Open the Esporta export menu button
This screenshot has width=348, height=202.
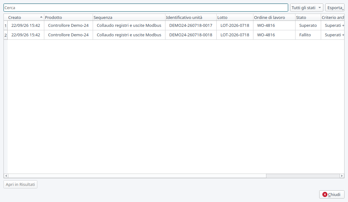[335, 8]
